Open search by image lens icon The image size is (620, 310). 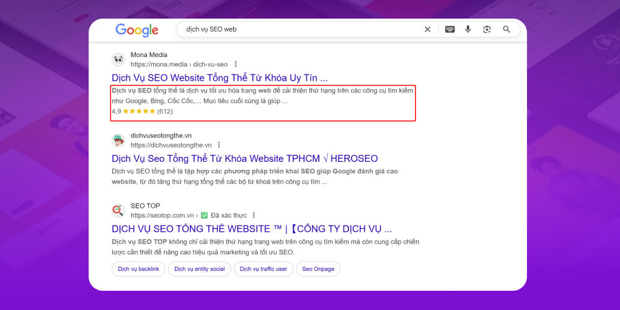[x=487, y=29]
